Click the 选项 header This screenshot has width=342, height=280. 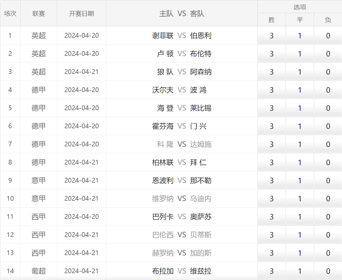[x=300, y=7]
